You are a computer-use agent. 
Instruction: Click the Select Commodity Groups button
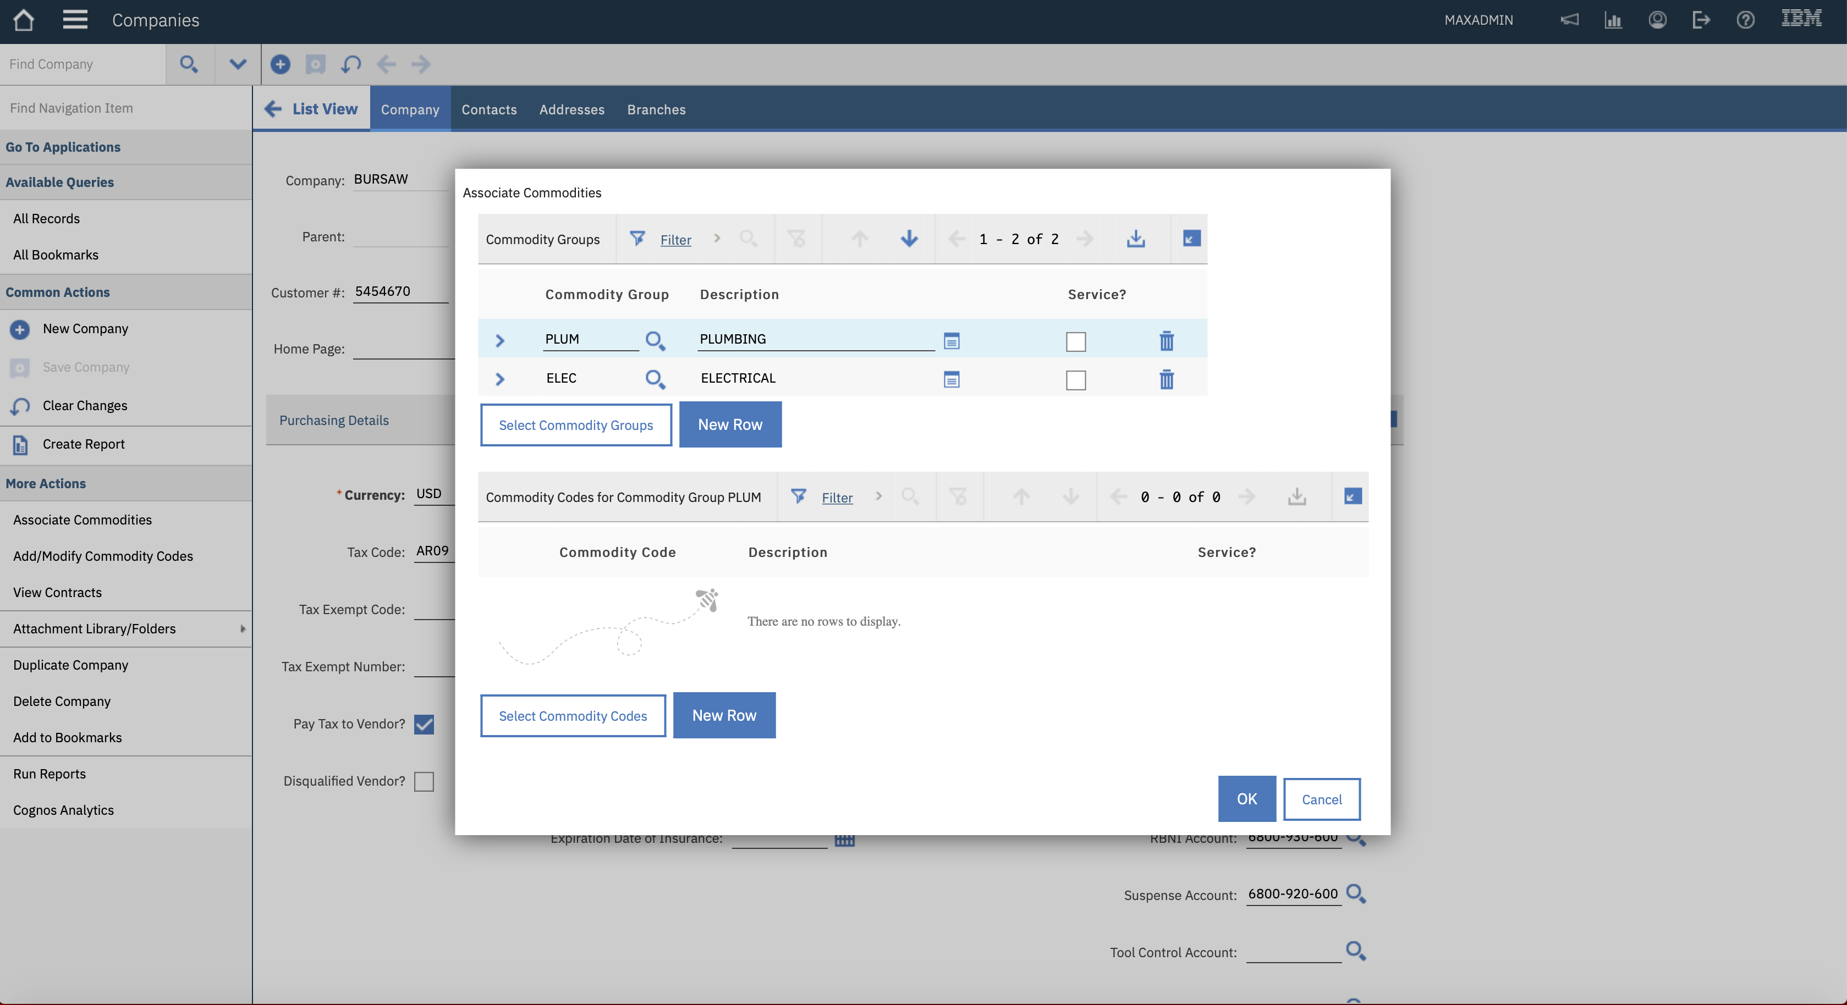coord(575,424)
